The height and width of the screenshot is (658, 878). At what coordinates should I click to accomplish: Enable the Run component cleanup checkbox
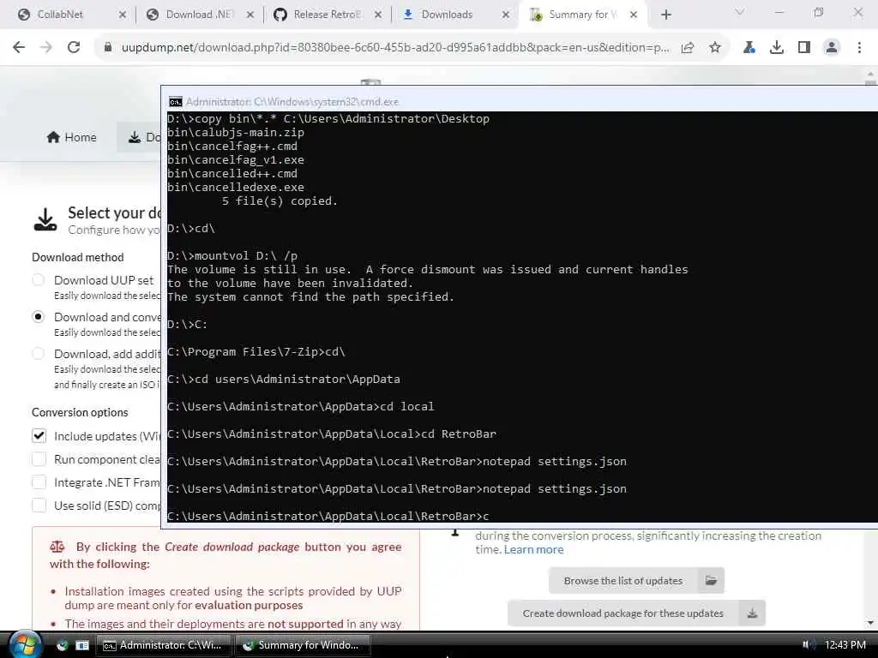(39, 459)
